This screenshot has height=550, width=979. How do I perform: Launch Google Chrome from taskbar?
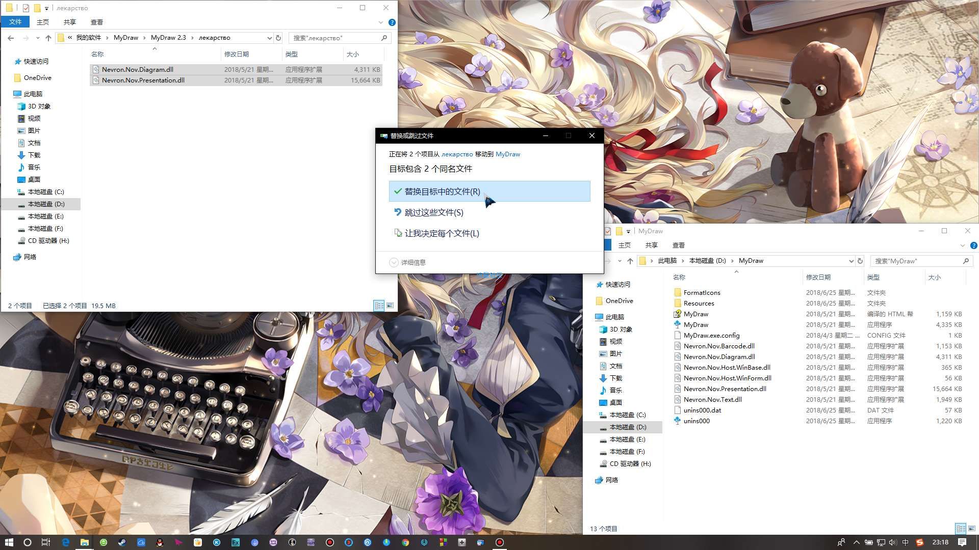click(405, 542)
